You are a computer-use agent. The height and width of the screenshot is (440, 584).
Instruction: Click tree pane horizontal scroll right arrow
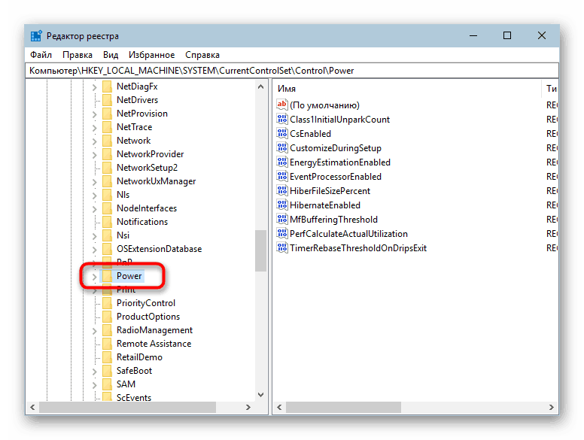[248, 407]
